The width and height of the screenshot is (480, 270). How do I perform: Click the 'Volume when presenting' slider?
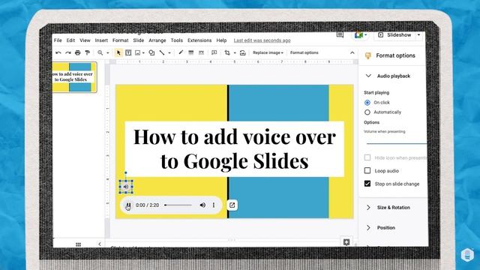coord(397,143)
